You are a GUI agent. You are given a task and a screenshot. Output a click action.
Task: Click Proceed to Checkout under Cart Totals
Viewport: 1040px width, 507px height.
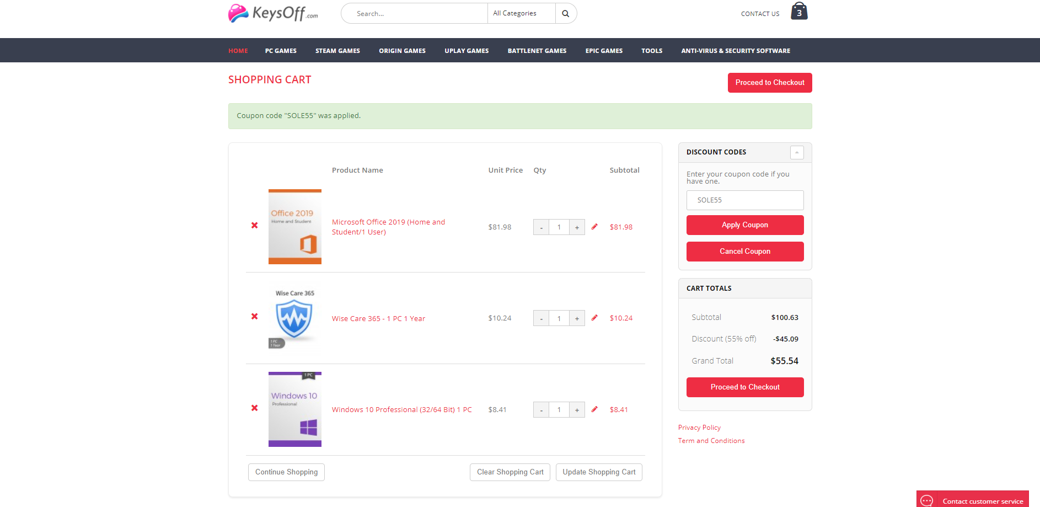(745, 387)
